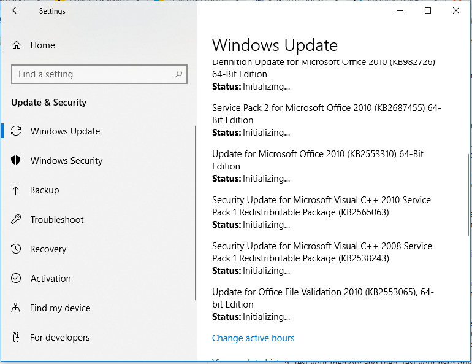Click the Find a setting search box
The image size is (472, 364).
click(99, 74)
